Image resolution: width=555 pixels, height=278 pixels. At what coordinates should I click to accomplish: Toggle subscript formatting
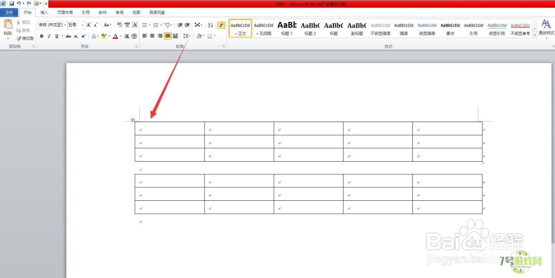(76, 36)
